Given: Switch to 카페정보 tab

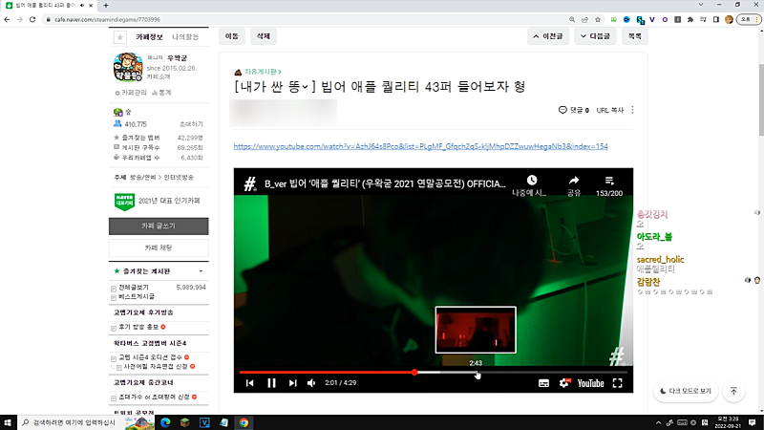Looking at the screenshot, I should pyautogui.click(x=149, y=37).
